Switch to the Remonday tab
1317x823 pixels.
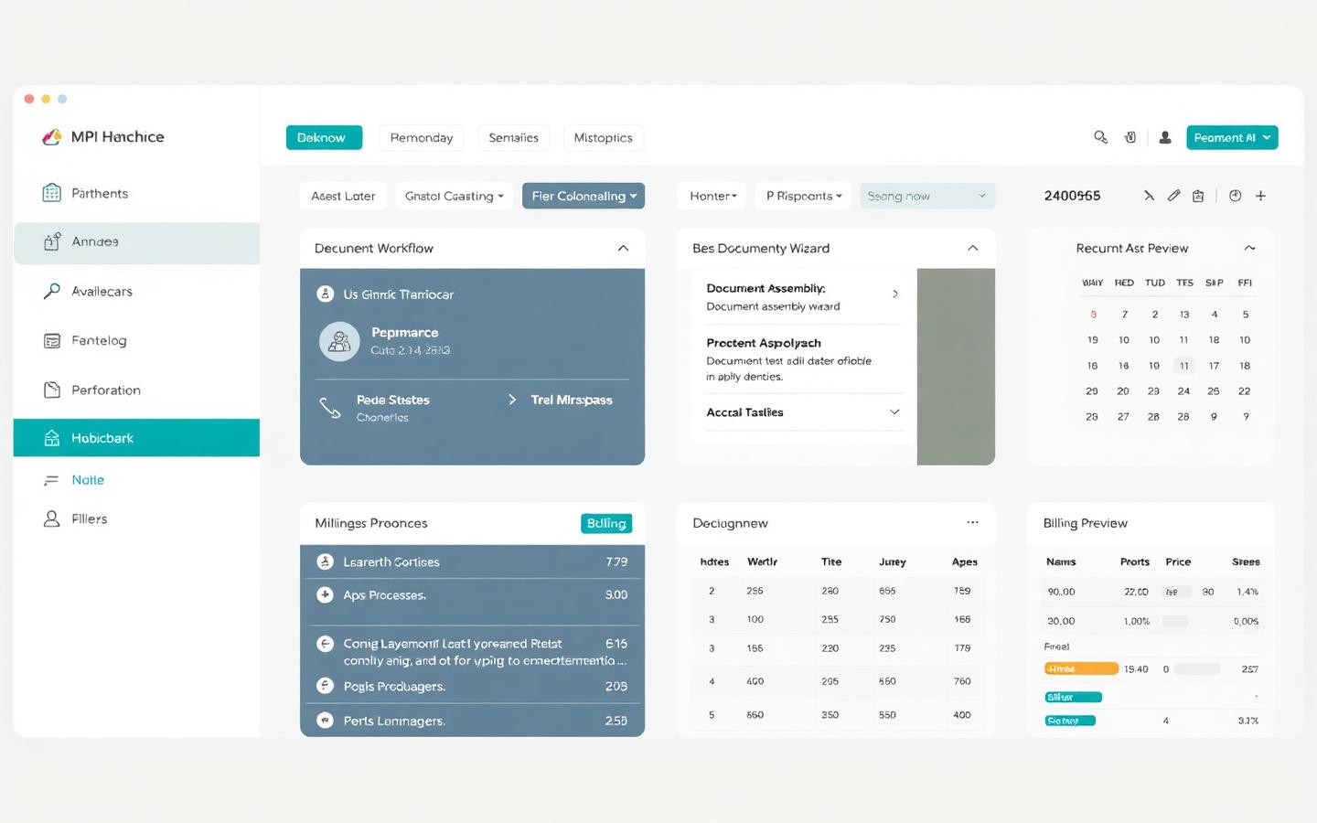click(x=422, y=137)
